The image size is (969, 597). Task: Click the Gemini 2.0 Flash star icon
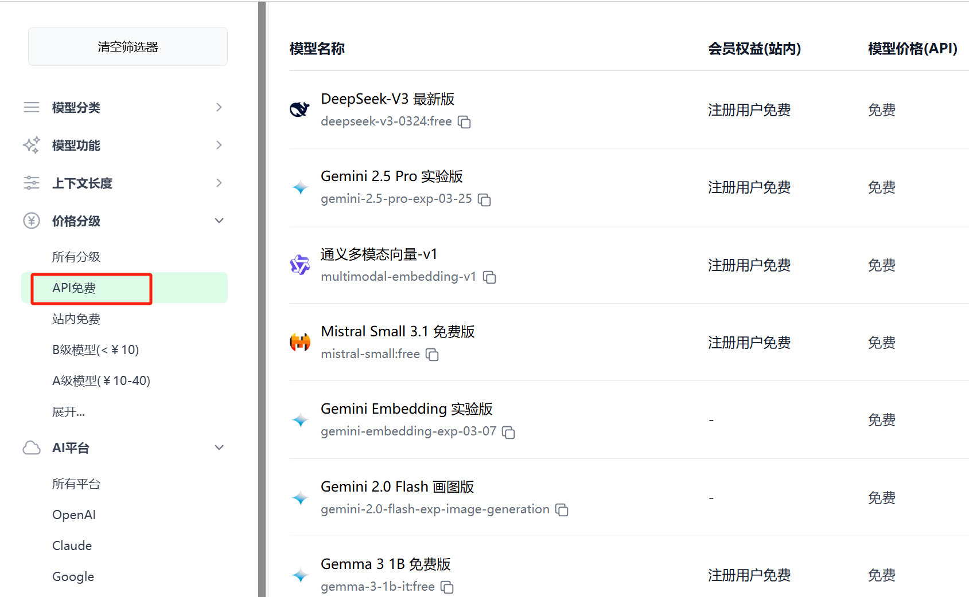pyautogui.click(x=300, y=498)
